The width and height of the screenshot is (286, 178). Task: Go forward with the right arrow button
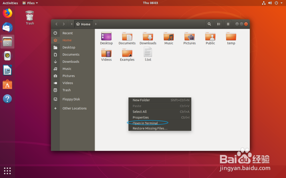[x=64, y=24]
